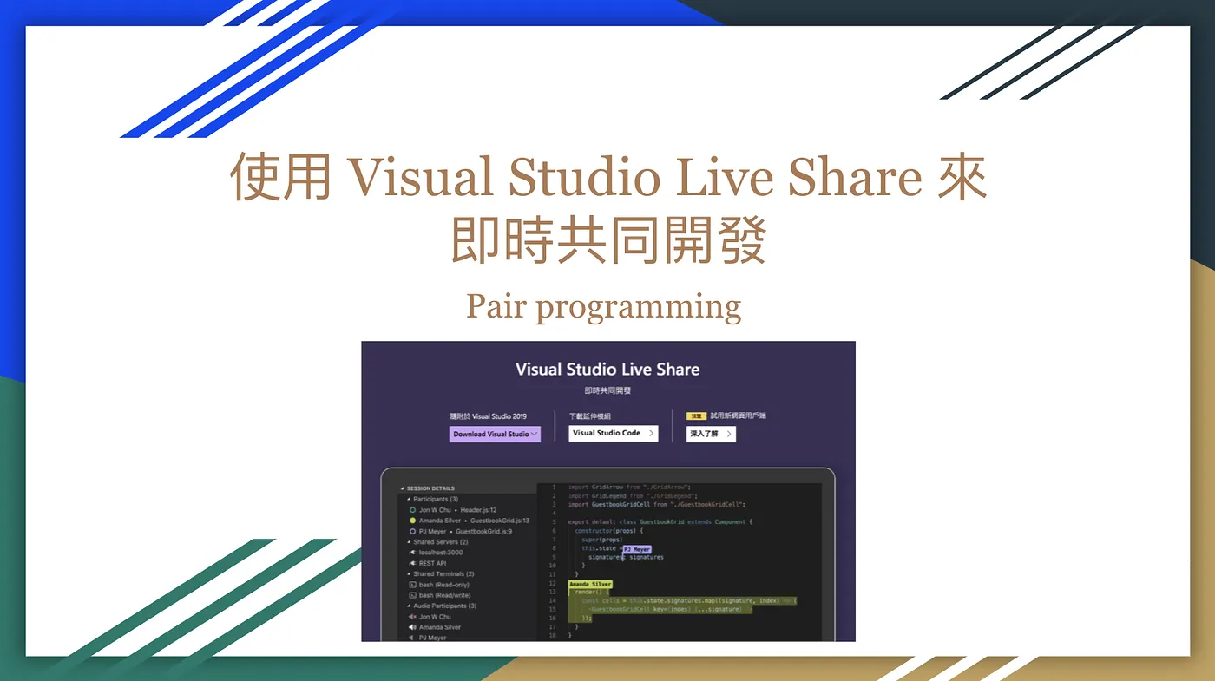Click the 'render() {' code line
The image size is (1215, 681).
[x=590, y=593]
